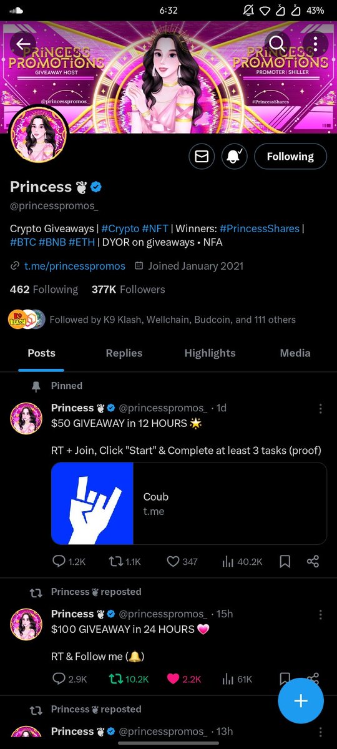Switch to the Highlights tab

click(x=210, y=353)
